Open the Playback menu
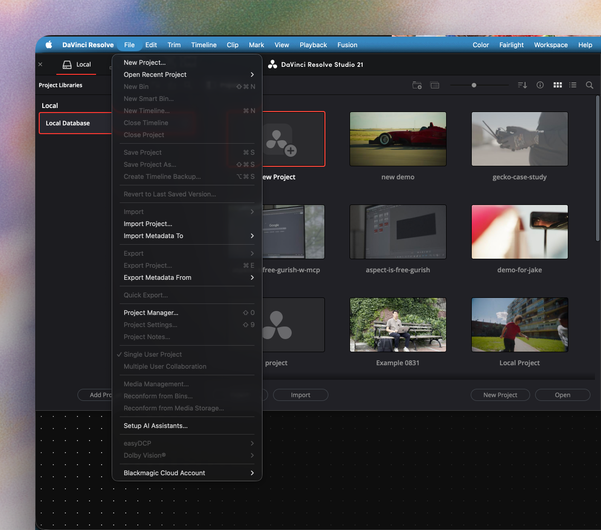 coord(313,45)
